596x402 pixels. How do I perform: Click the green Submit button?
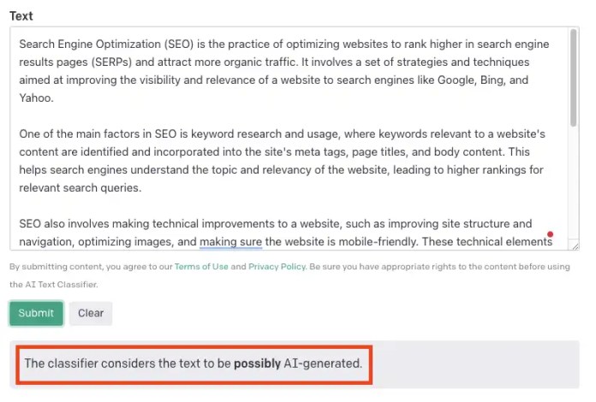(36, 313)
